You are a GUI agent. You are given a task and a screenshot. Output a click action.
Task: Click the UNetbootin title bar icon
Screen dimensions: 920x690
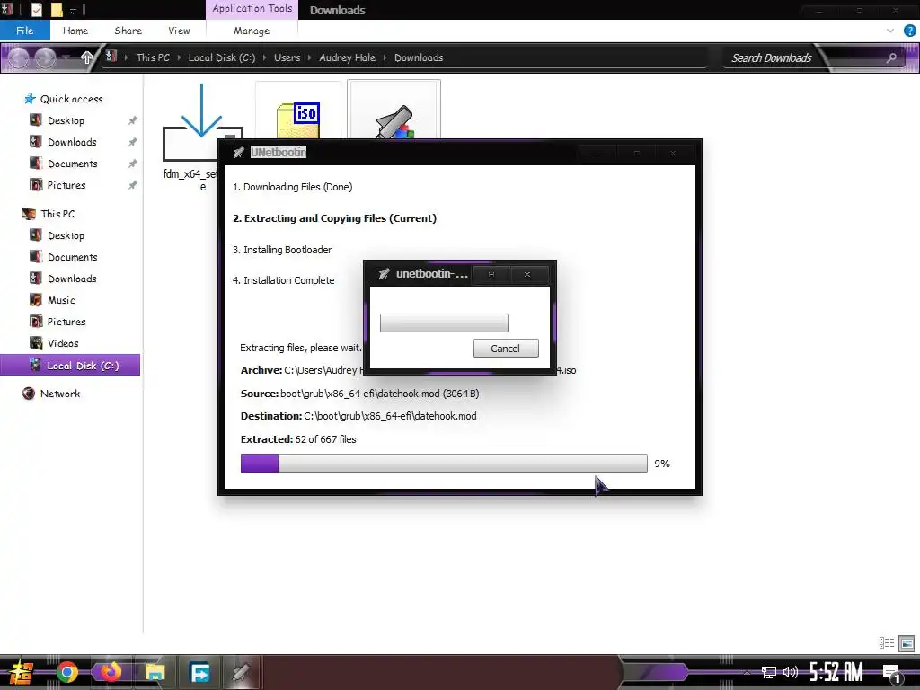238,153
